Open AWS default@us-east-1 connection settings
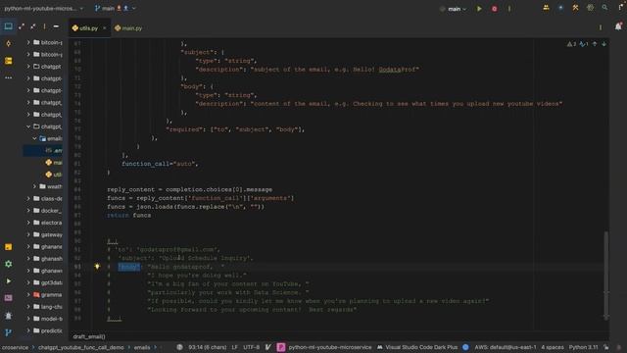Viewport: 627px width, 353px height. coord(506,347)
